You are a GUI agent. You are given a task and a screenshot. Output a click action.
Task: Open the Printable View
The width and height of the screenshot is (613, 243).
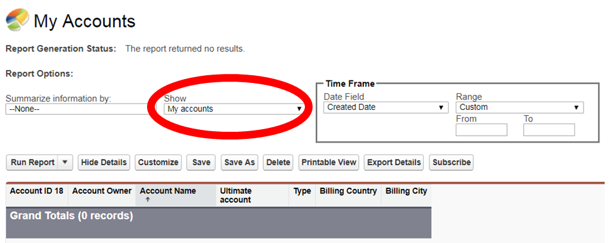[x=329, y=163]
